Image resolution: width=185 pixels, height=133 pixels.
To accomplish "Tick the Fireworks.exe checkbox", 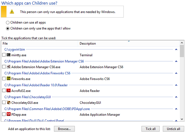I will click(4, 79).
